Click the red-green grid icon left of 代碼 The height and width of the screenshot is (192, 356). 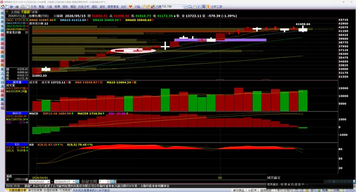[x=153, y=7]
